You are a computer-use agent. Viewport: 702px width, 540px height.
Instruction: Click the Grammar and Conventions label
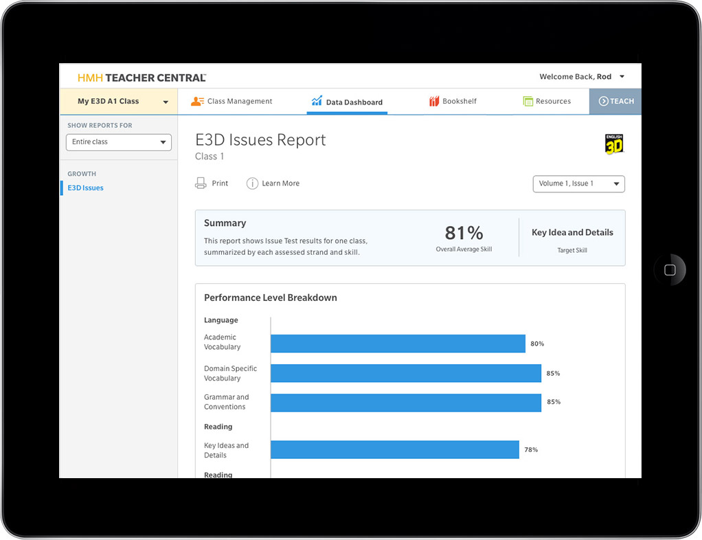click(x=226, y=402)
